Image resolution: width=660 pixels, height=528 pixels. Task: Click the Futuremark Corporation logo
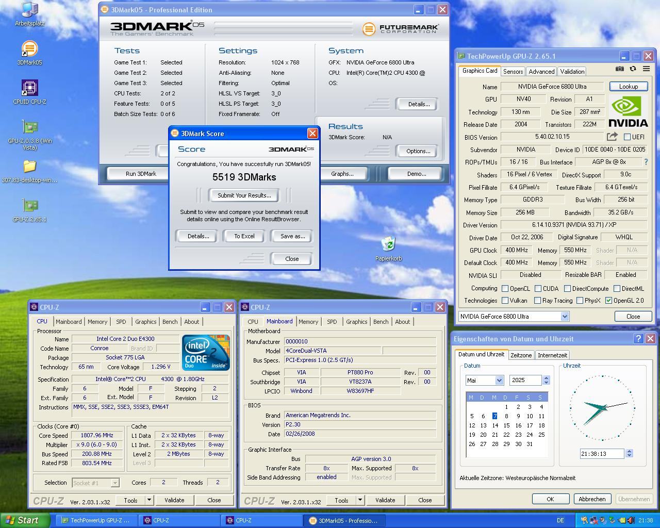400,29
